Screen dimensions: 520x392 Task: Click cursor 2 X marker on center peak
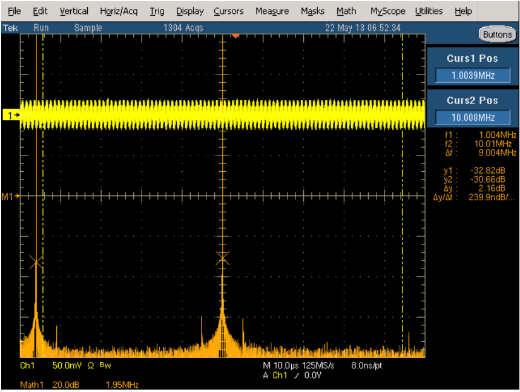point(223,258)
